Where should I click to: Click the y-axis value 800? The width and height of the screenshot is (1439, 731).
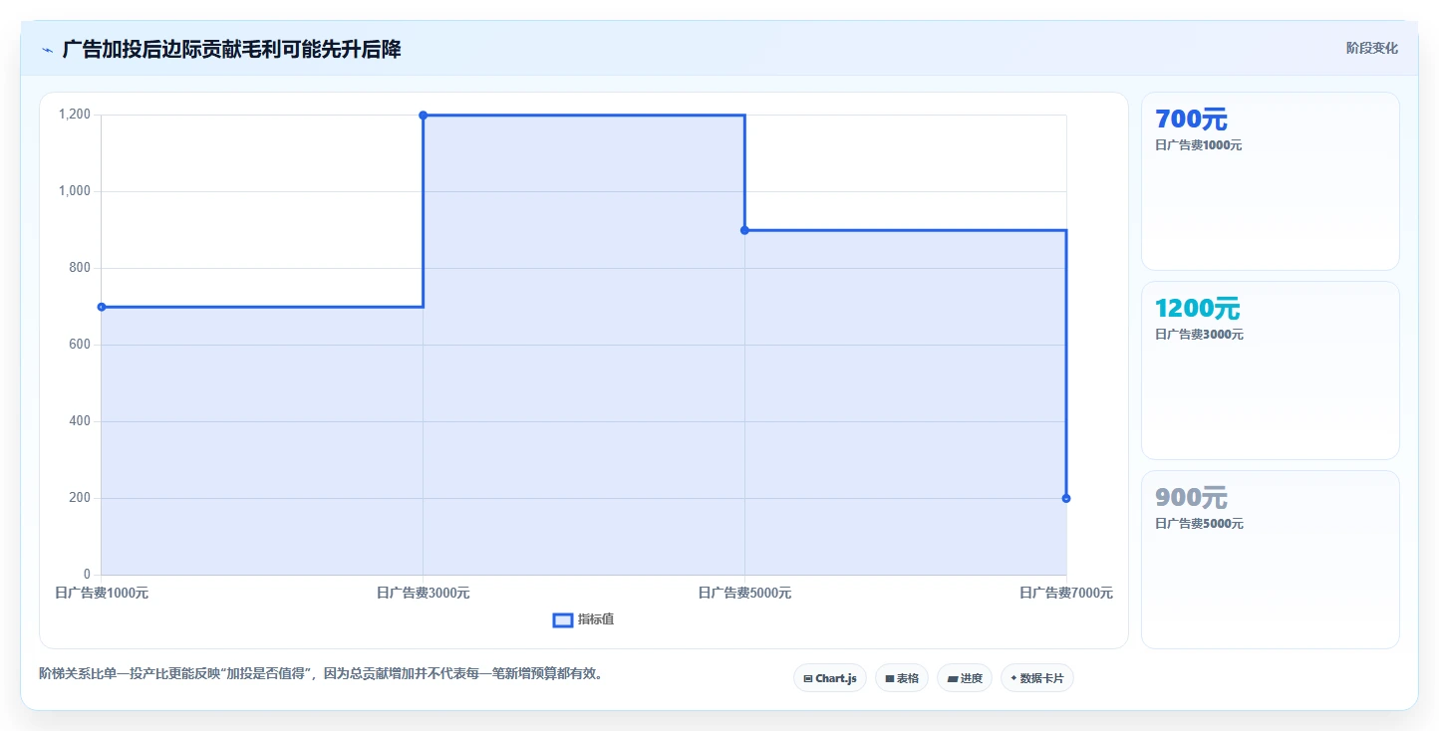(x=81, y=268)
